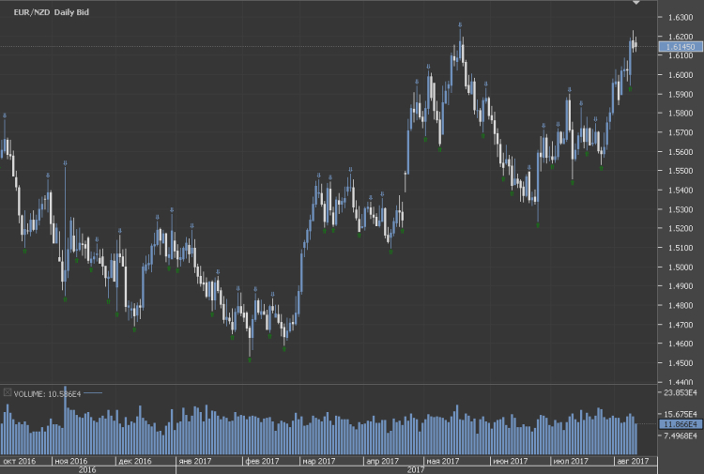Select the EUR/NZD Daily Bid chart title
The width and height of the screenshot is (704, 474).
pyautogui.click(x=52, y=12)
